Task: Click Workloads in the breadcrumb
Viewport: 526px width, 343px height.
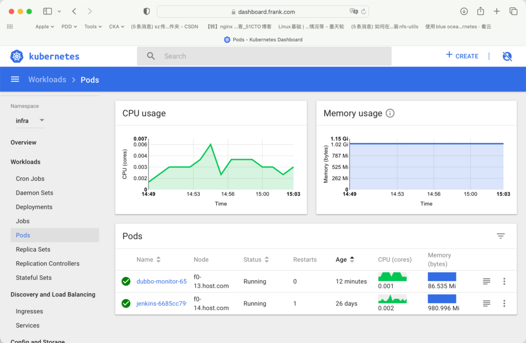Action: click(x=47, y=80)
